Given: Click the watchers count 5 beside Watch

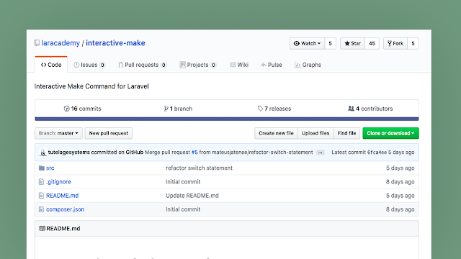Looking at the screenshot, I should coord(330,43).
